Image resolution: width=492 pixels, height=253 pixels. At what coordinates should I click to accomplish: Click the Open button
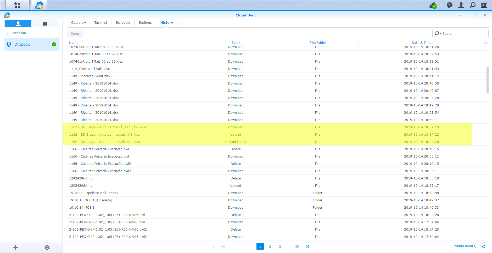pyautogui.click(x=75, y=33)
